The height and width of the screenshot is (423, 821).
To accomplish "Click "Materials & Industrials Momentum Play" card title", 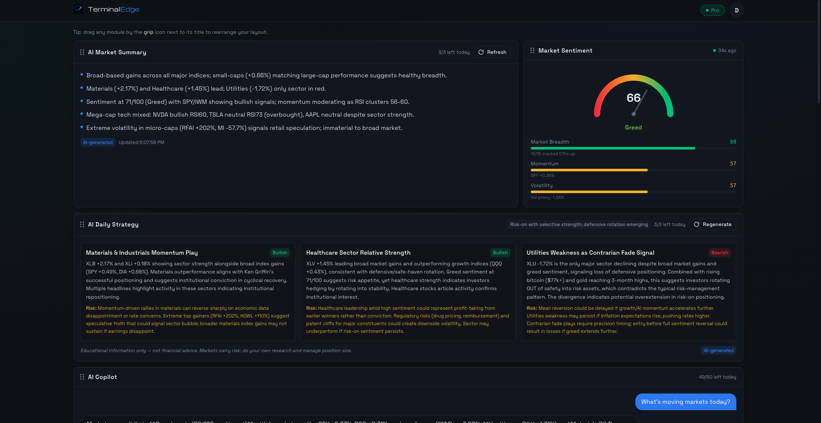I will click(142, 253).
